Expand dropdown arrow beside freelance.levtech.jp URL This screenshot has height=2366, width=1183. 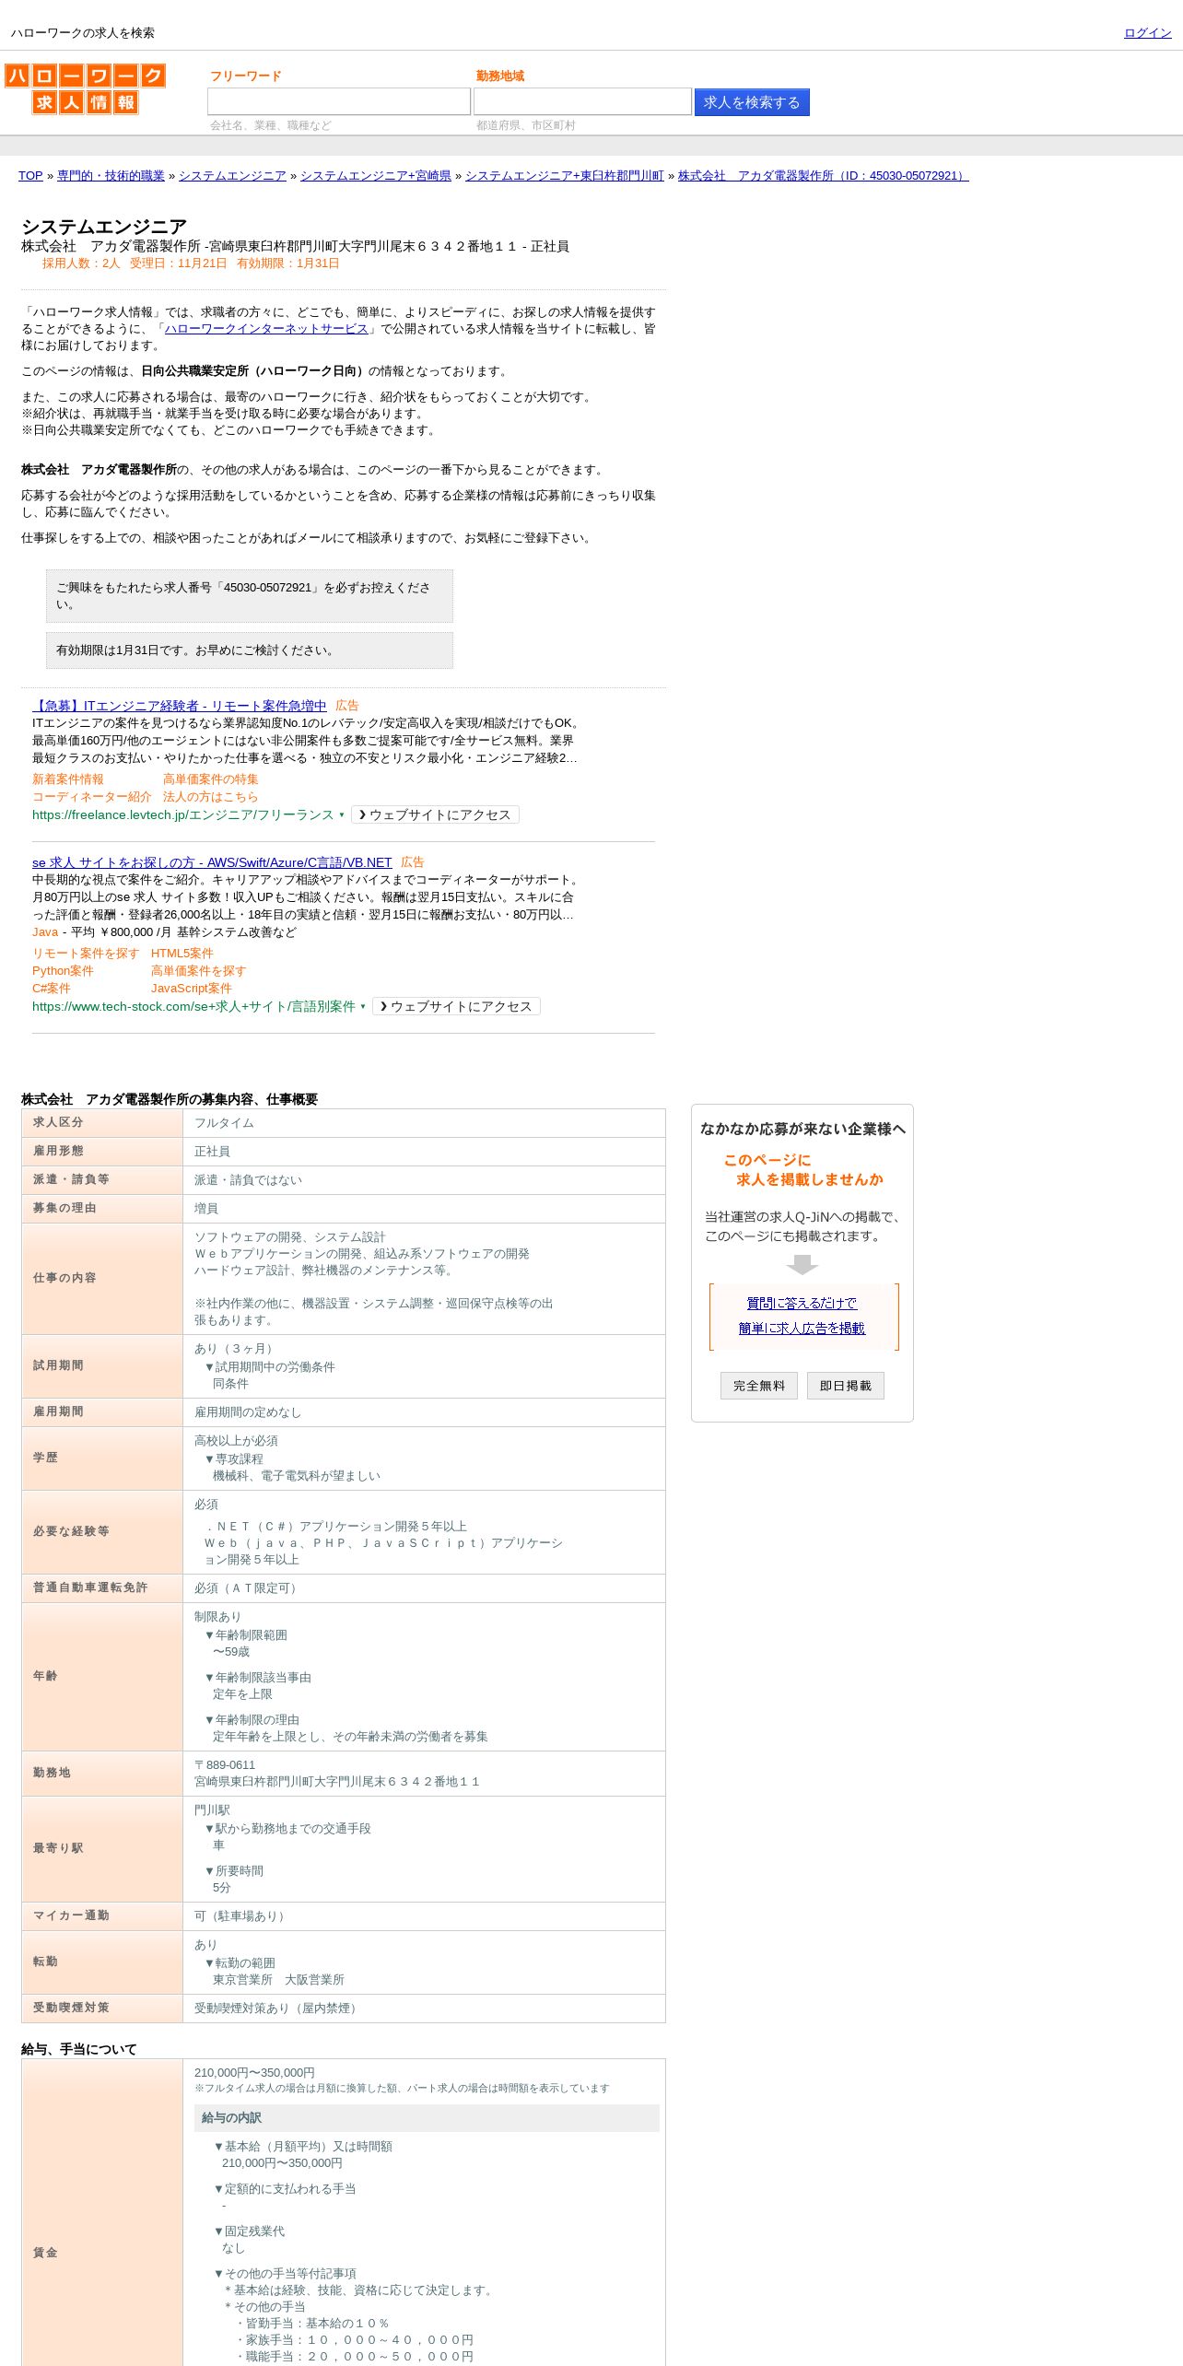pos(342,815)
